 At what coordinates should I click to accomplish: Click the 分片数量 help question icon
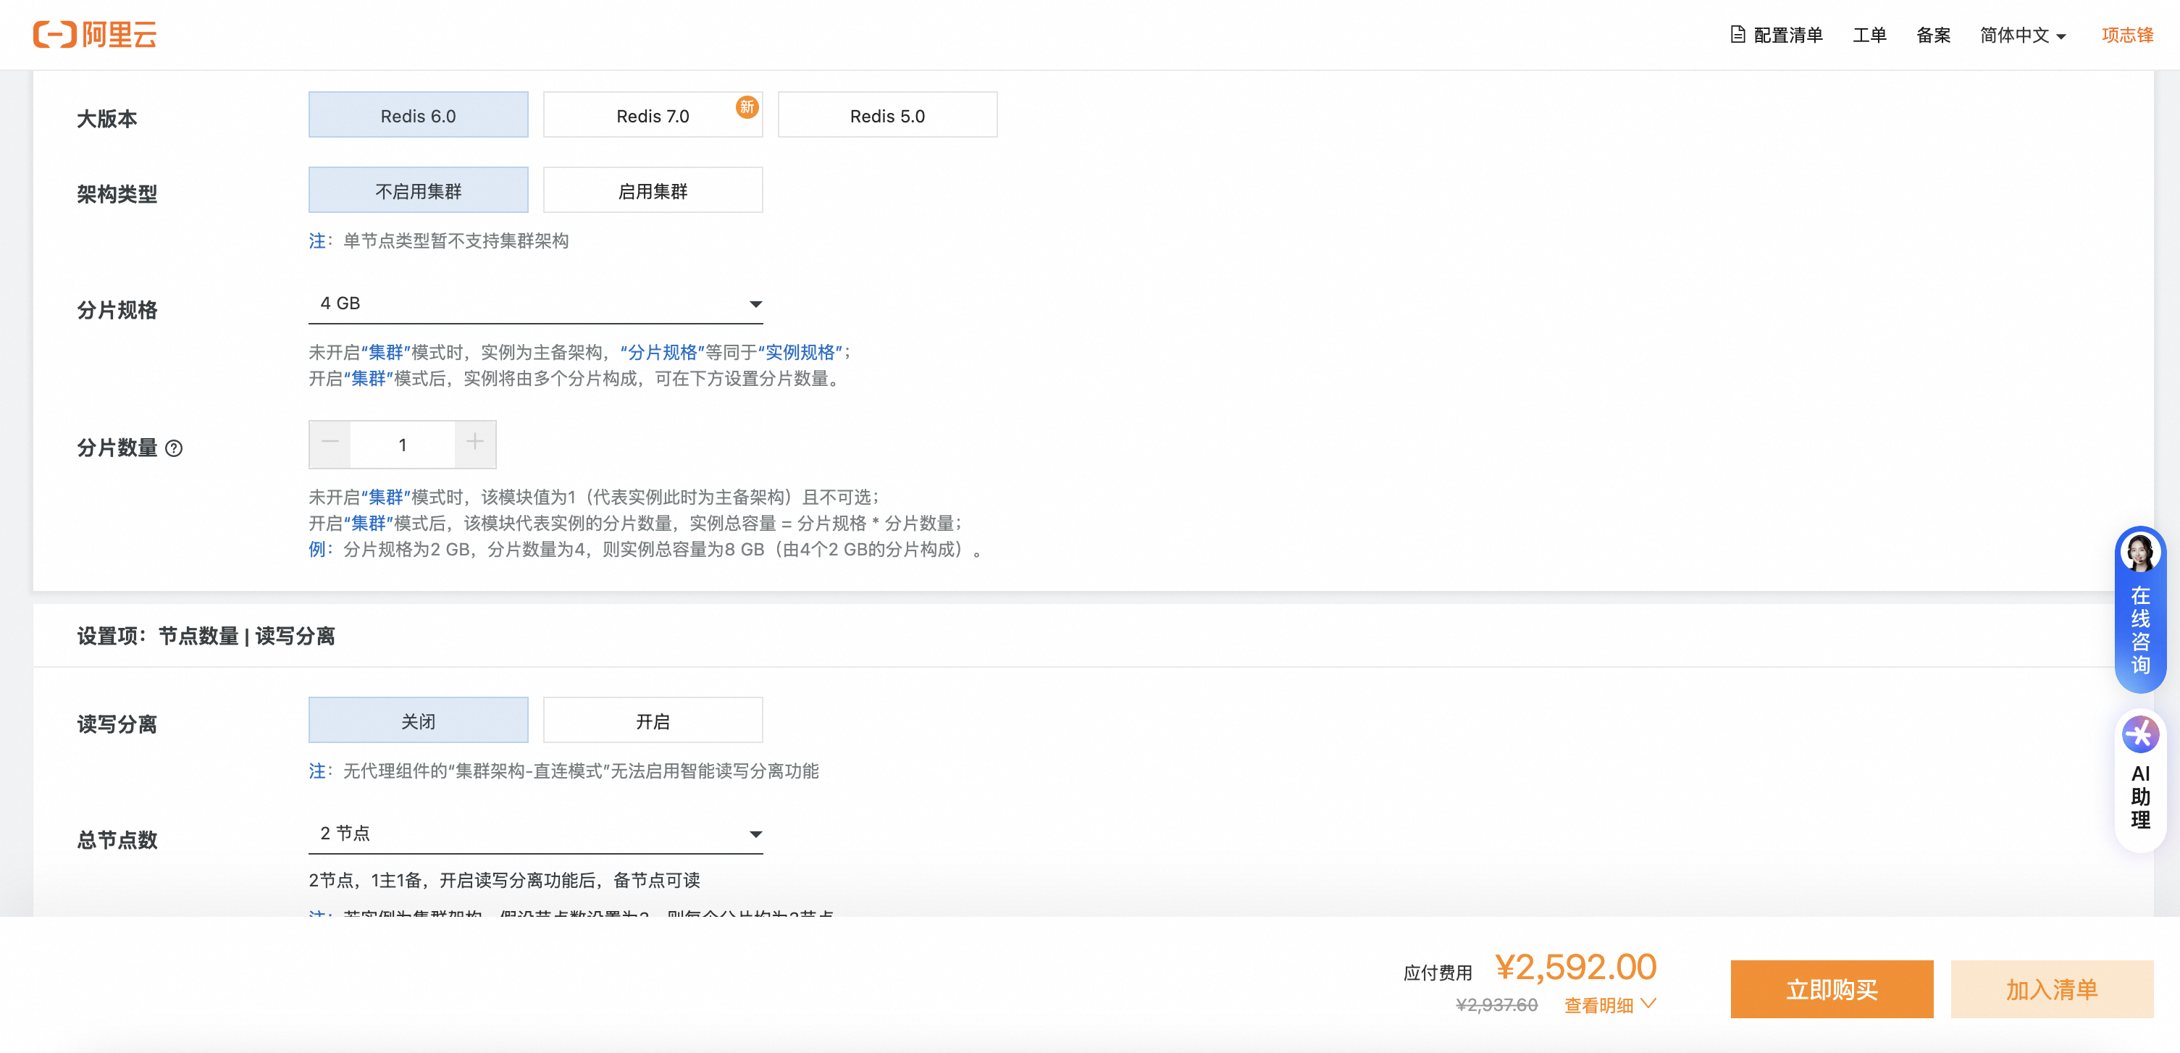175,448
